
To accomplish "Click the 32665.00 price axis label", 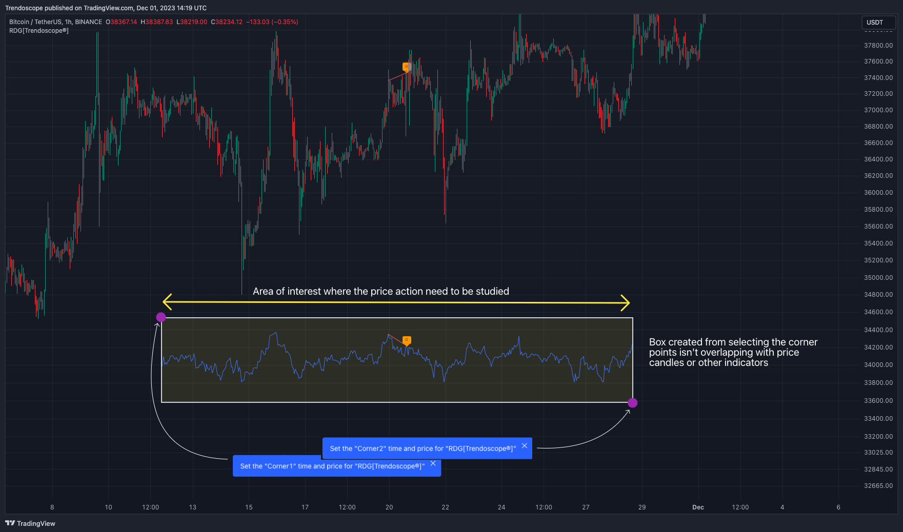I will pyautogui.click(x=878, y=486).
